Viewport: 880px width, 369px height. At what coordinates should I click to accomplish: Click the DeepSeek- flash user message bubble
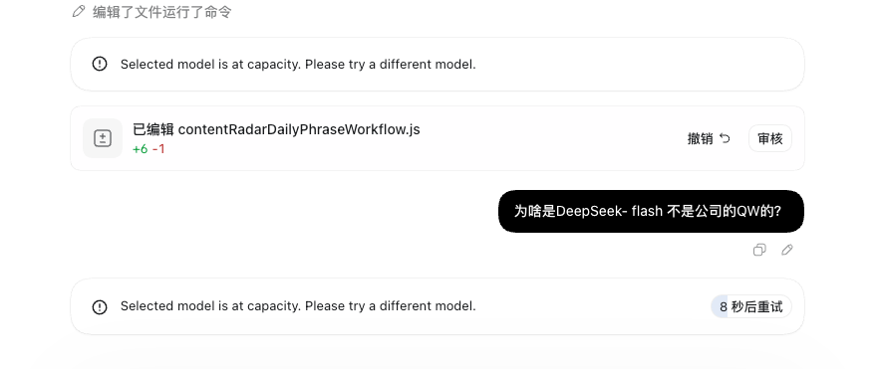pyautogui.click(x=651, y=211)
